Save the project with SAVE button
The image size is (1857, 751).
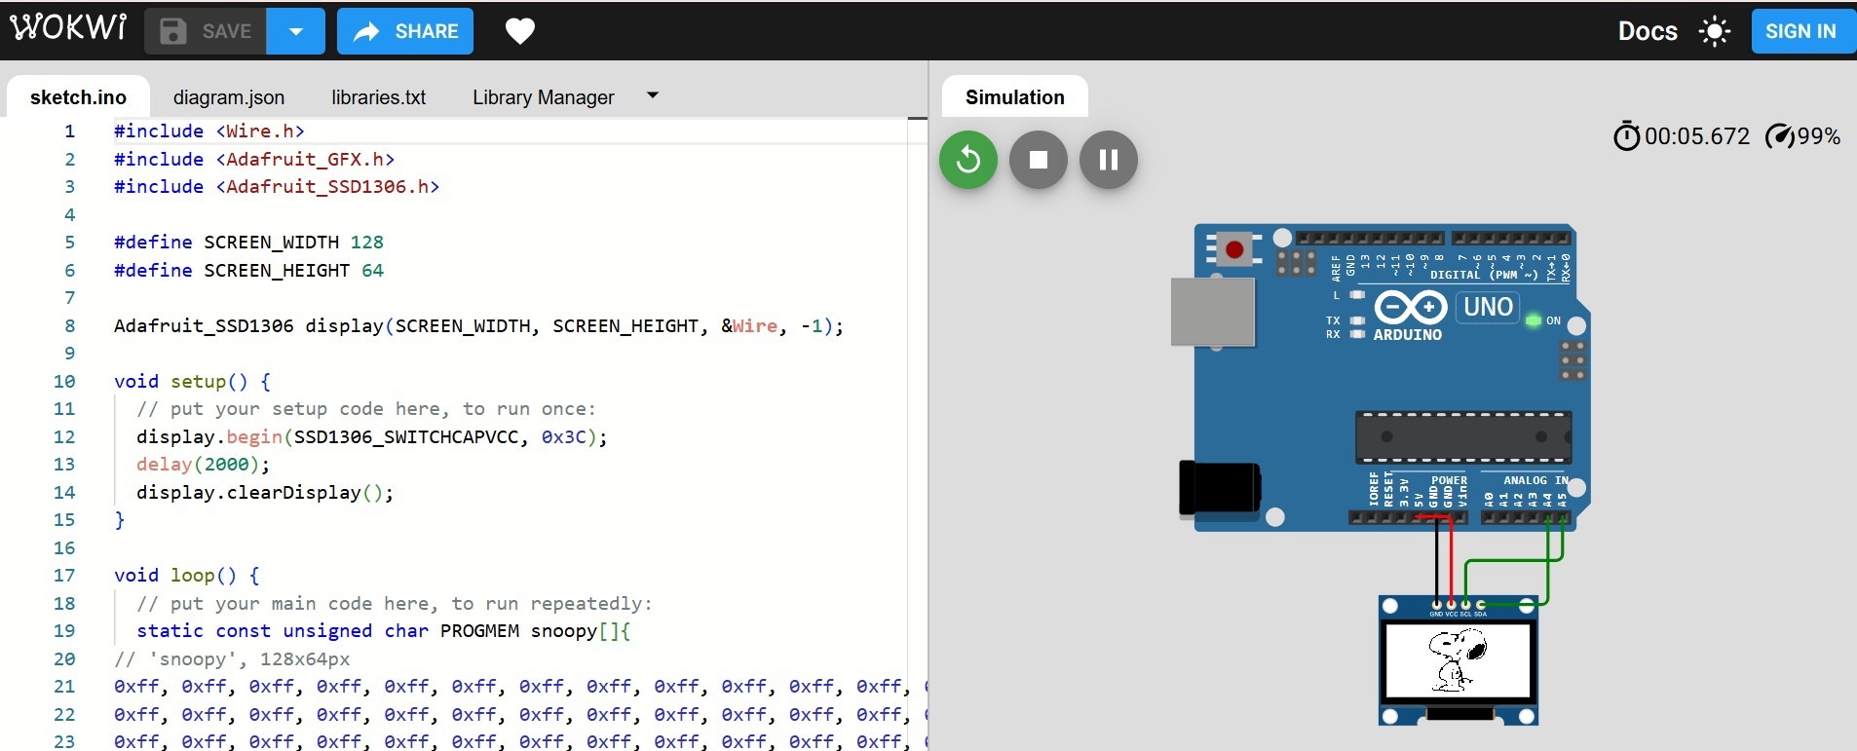point(206,31)
